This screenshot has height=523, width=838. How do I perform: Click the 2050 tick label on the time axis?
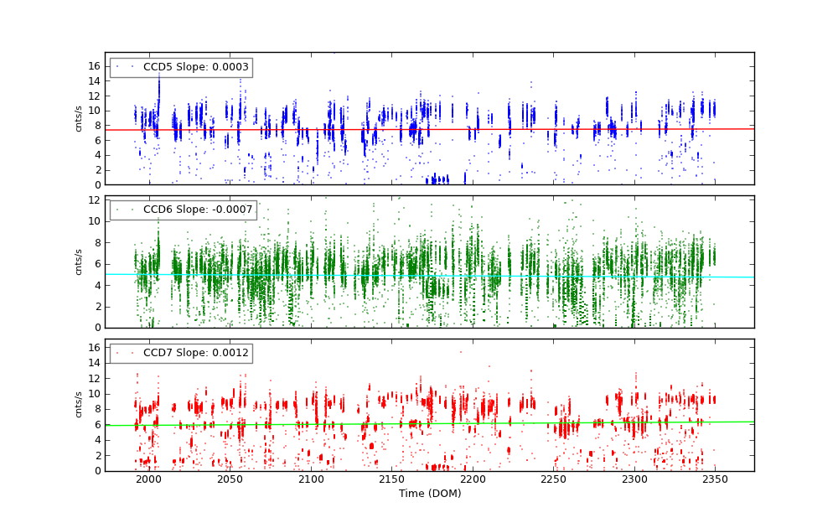point(230,479)
